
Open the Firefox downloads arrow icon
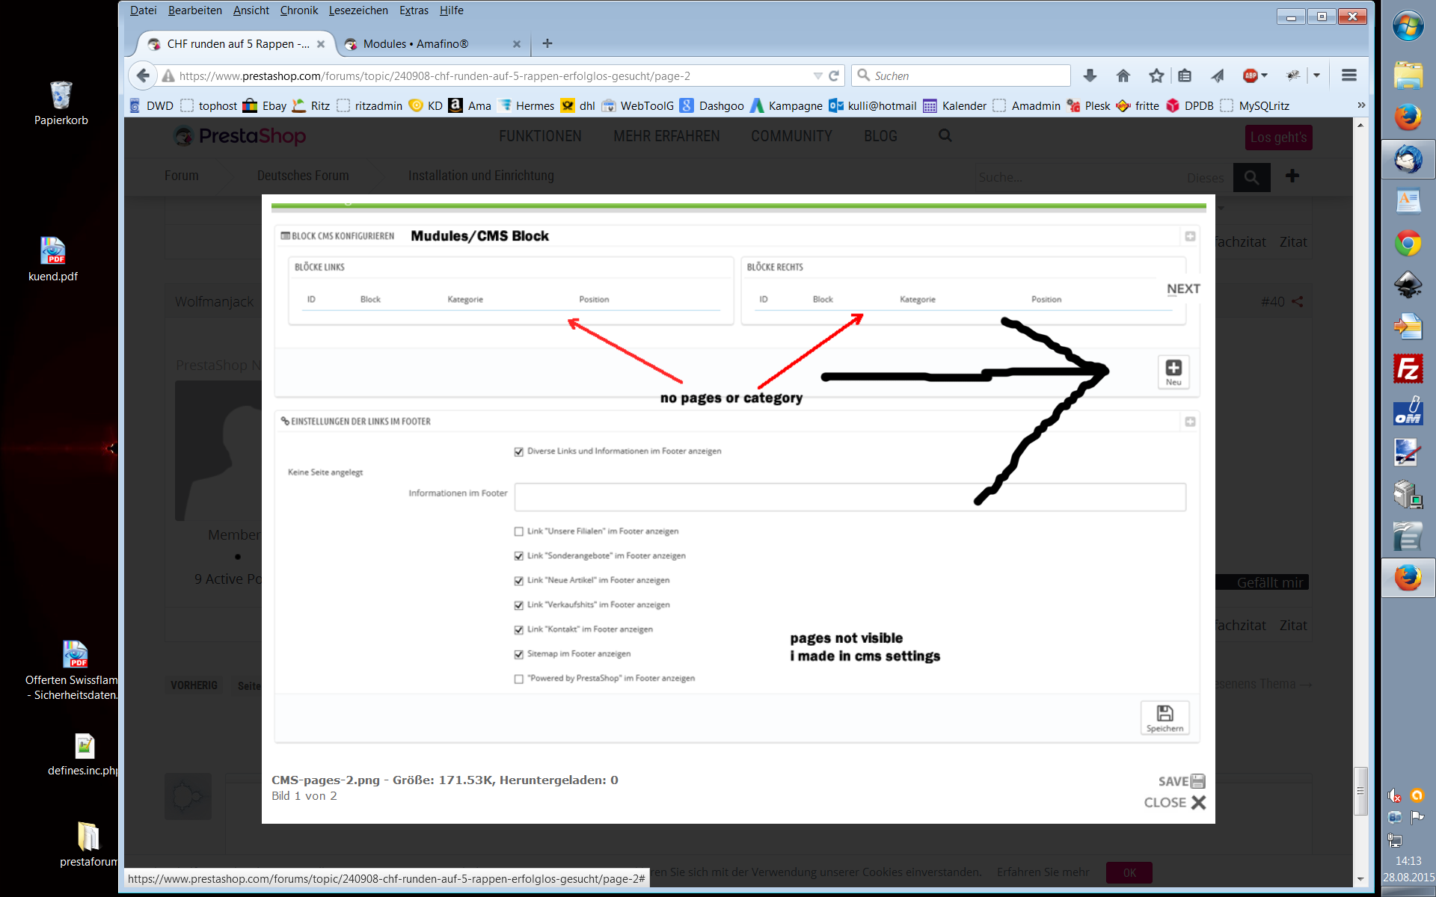1090,75
